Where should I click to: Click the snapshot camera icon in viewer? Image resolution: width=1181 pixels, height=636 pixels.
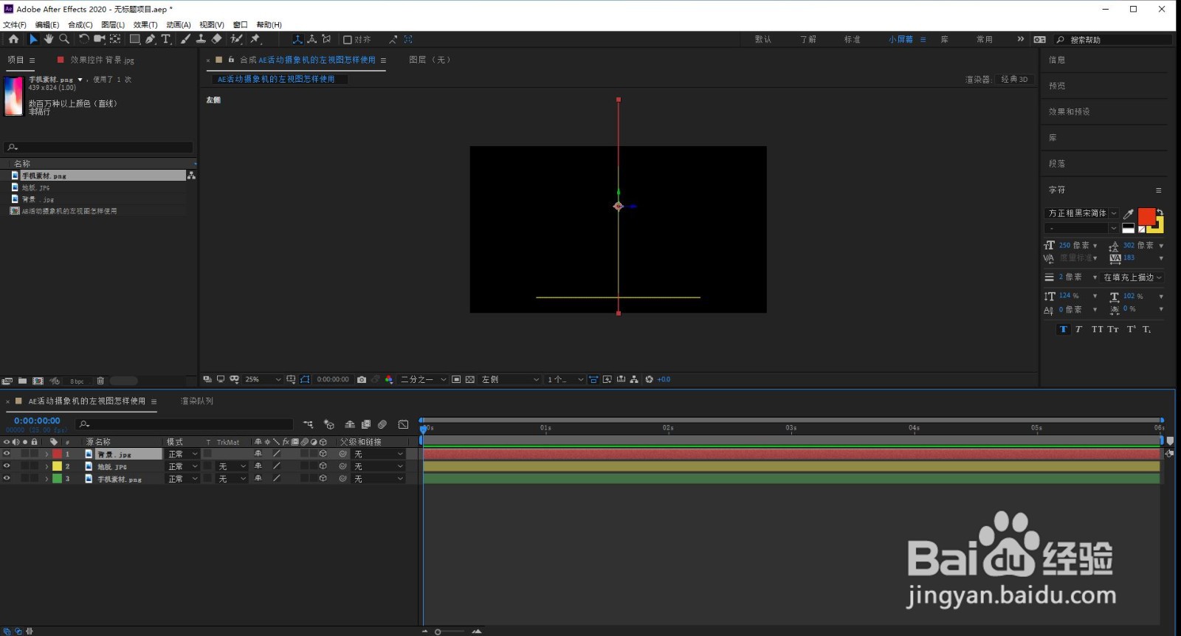pos(362,379)
